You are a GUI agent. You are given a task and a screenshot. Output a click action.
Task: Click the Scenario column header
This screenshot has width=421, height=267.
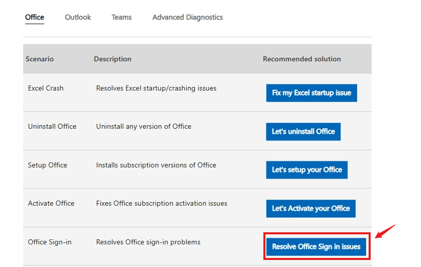coord(40,59)
